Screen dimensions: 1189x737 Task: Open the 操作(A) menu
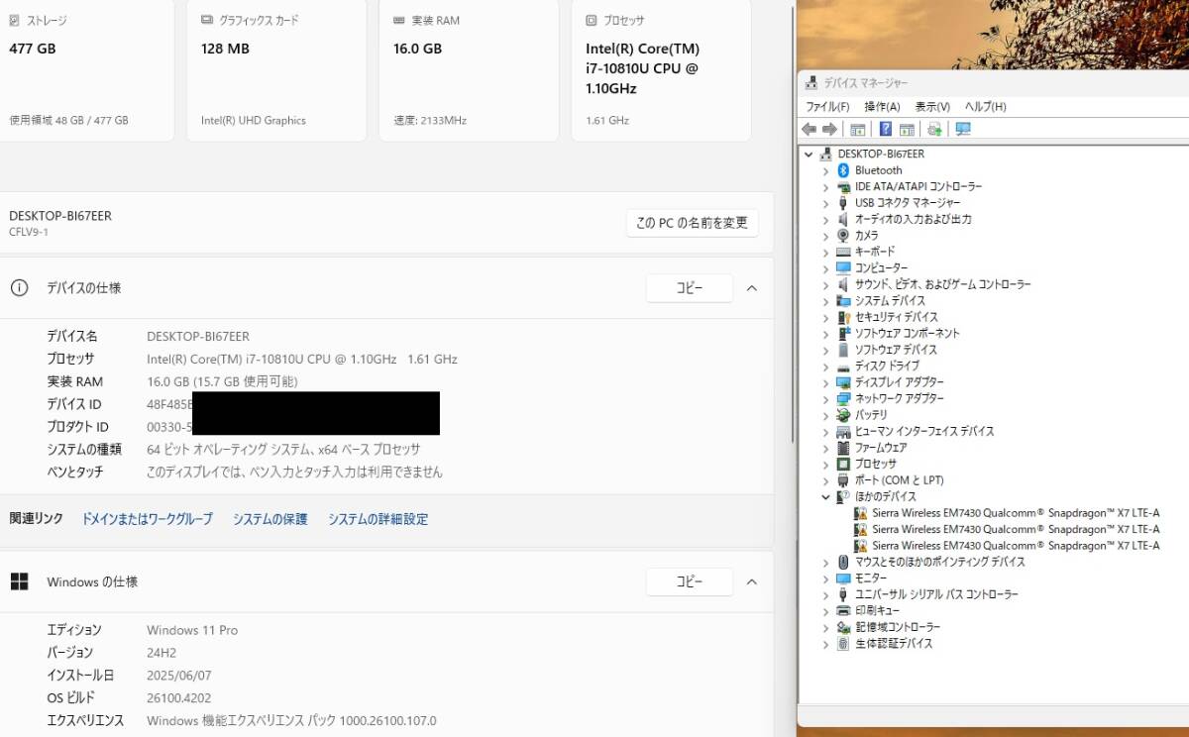[x=882, y=107]
